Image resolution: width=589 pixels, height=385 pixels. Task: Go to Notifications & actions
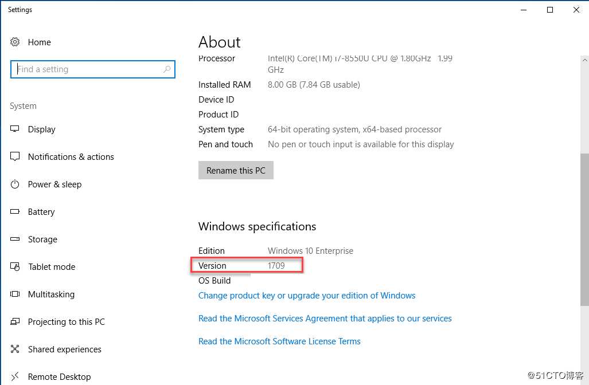point(71,156)
